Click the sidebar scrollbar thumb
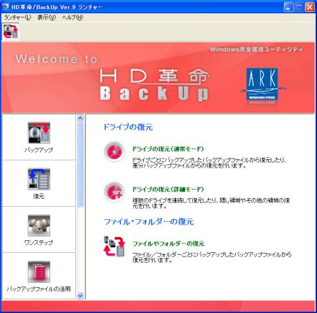The image size is (317, 313). pyautogui.click(x=81, y=164)
